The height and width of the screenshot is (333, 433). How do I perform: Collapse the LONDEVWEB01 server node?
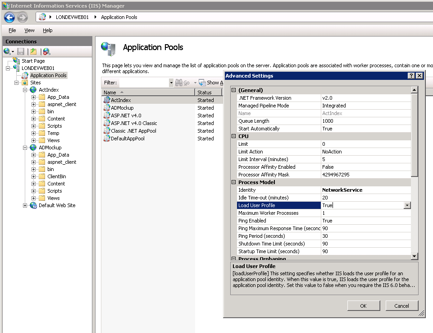(8, 68)
